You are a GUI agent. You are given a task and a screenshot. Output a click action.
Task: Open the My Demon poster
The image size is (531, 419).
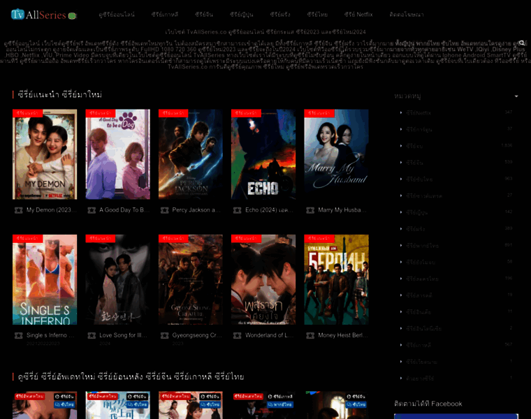(45, 154)
